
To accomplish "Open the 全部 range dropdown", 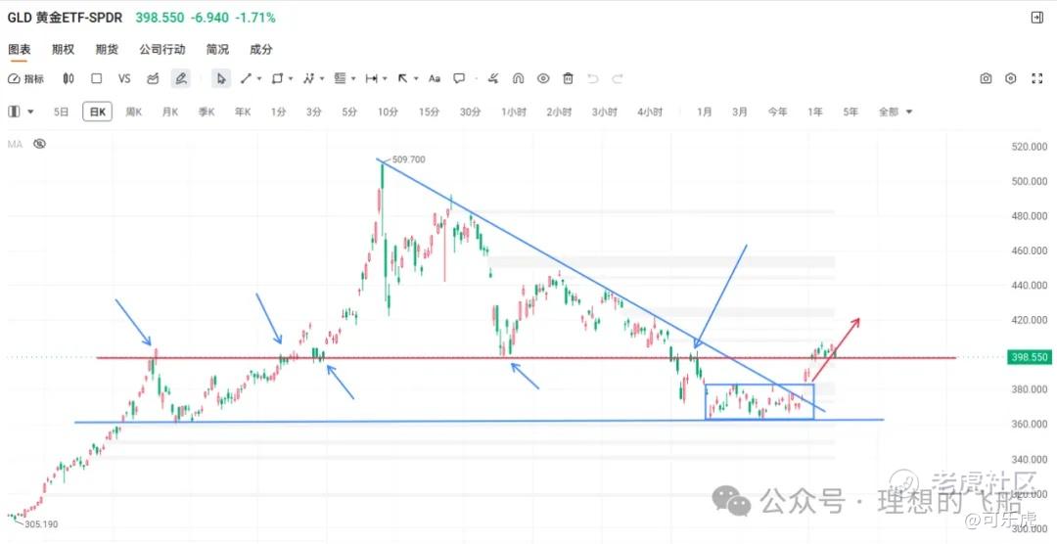I will (896, 112).
